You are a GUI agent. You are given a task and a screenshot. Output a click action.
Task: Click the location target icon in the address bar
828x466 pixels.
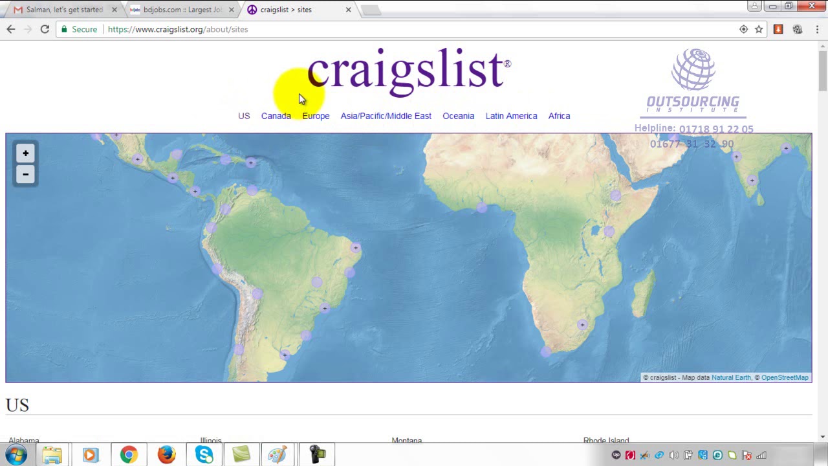[x=743, y=29]
